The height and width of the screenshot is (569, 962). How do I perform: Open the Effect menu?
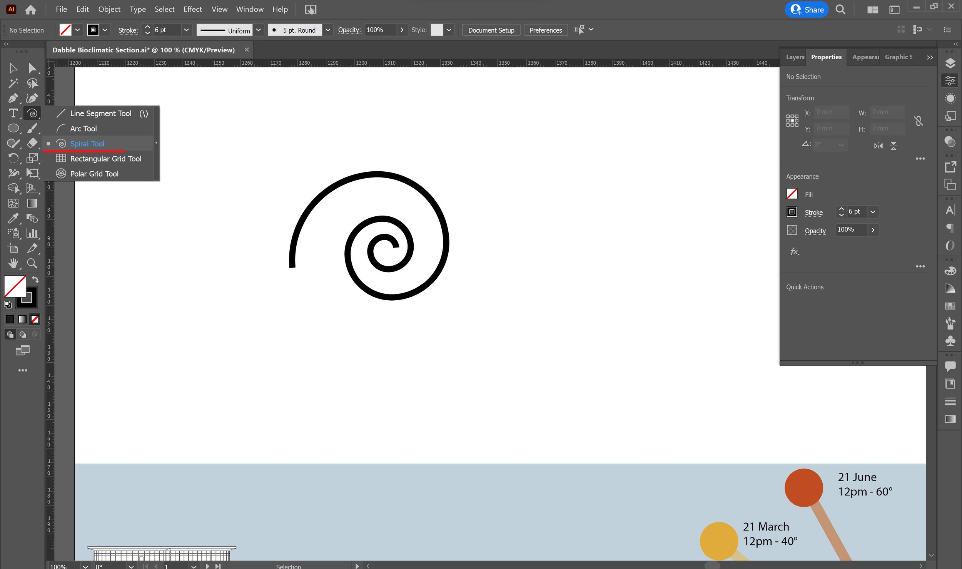192,9
